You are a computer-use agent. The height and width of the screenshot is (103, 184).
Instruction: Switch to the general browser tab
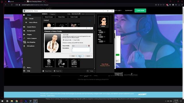[17, 1]
